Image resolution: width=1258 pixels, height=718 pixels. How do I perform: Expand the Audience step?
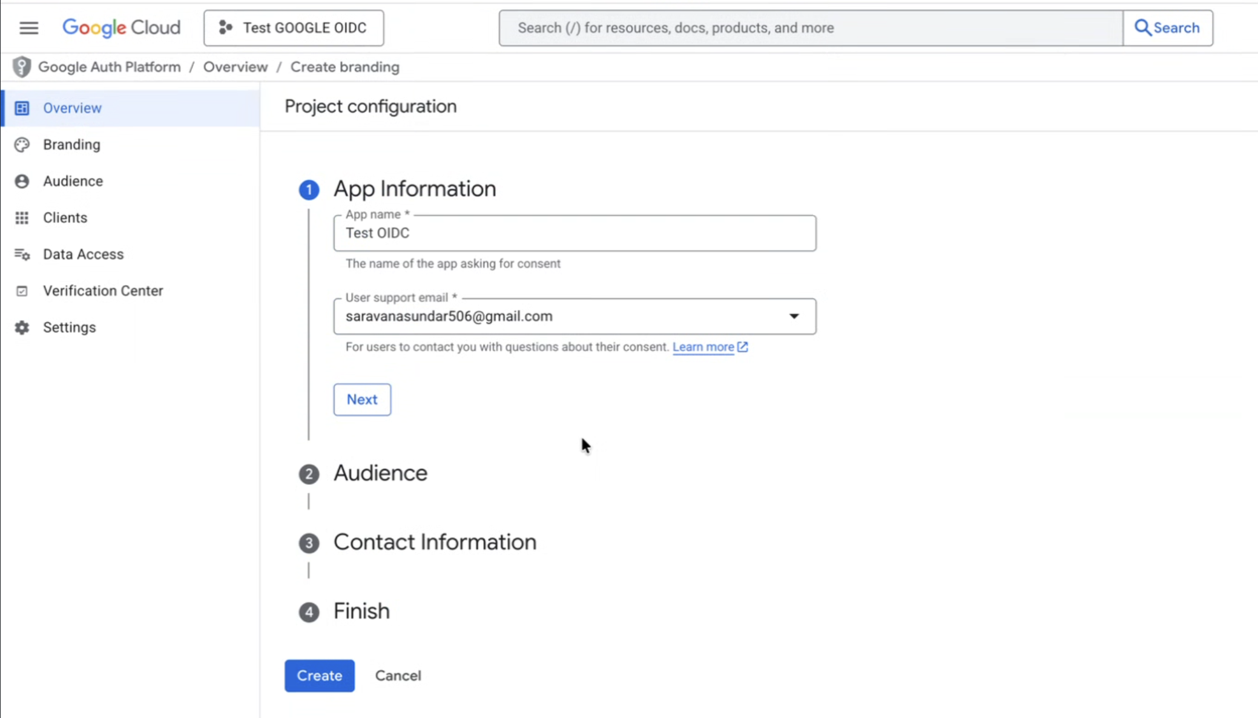pos(380,473)
